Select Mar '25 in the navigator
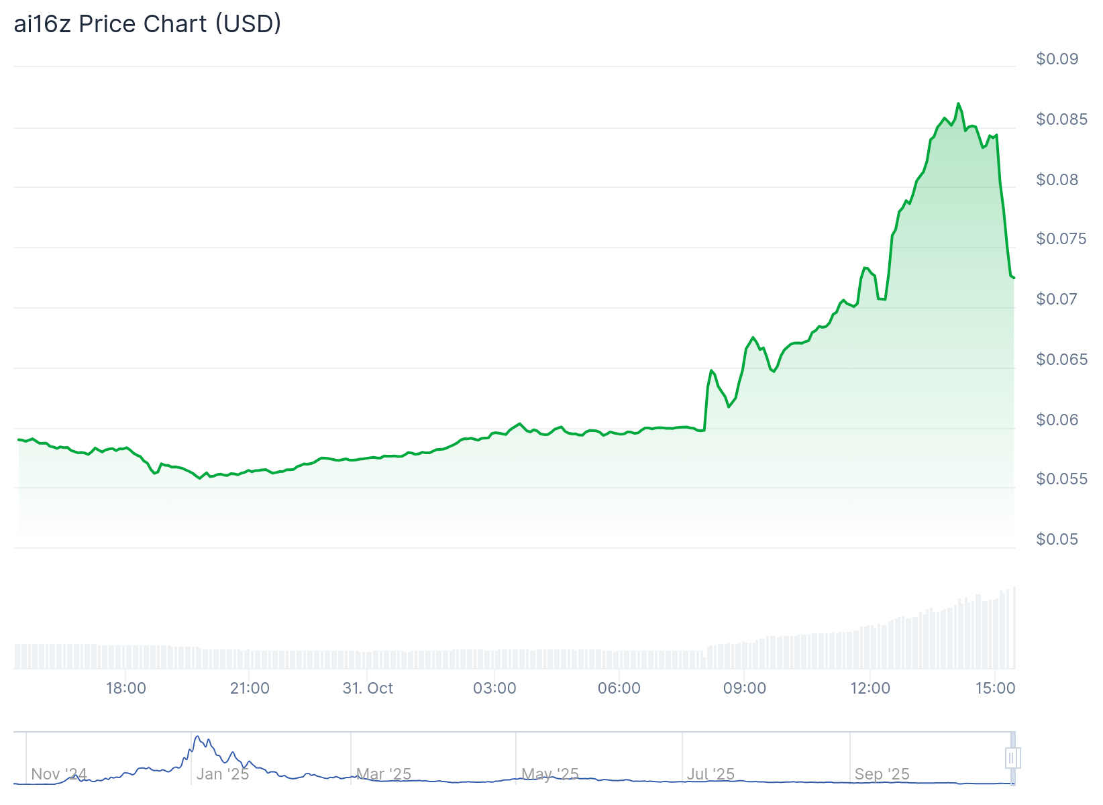Viewport: 1103px width, 805px height. (x=383, y=774)
